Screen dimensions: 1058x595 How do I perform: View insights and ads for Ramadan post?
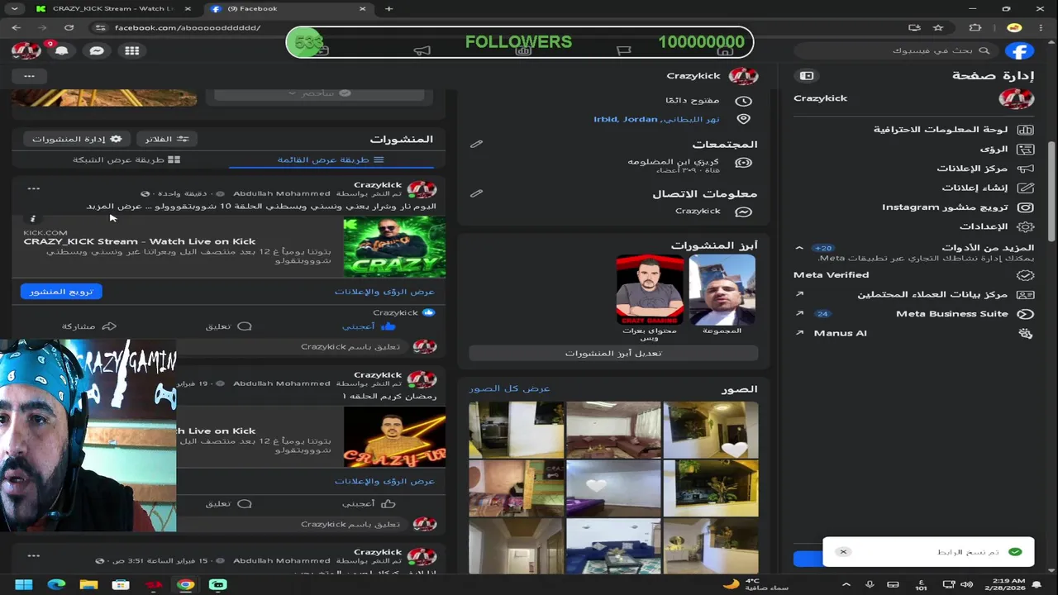(384, 481)
